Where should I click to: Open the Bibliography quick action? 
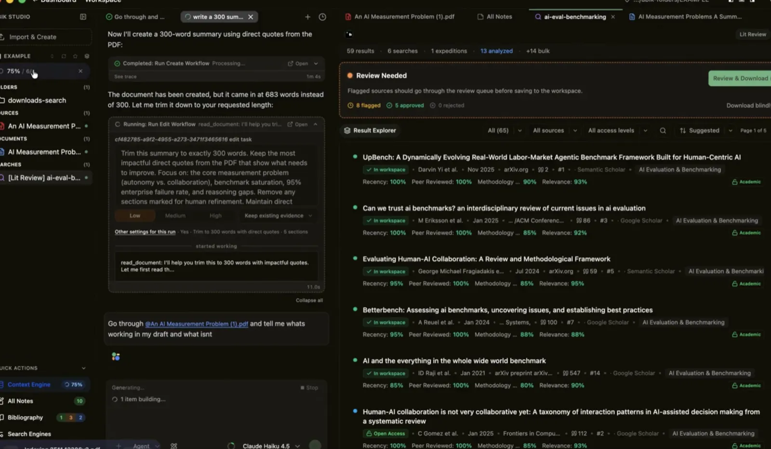point(25,417)
